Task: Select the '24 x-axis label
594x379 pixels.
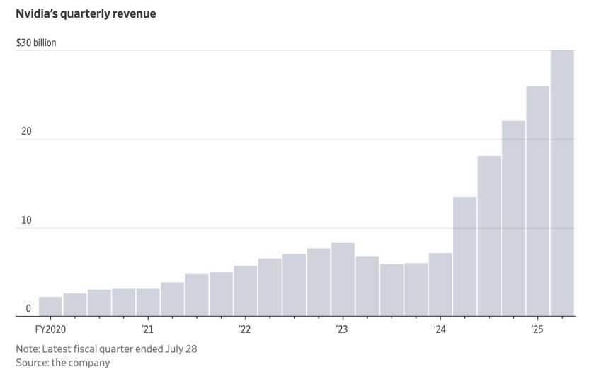Action: (x=440, y=329)
